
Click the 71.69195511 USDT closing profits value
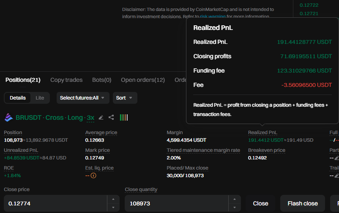[x=306, y=56]
